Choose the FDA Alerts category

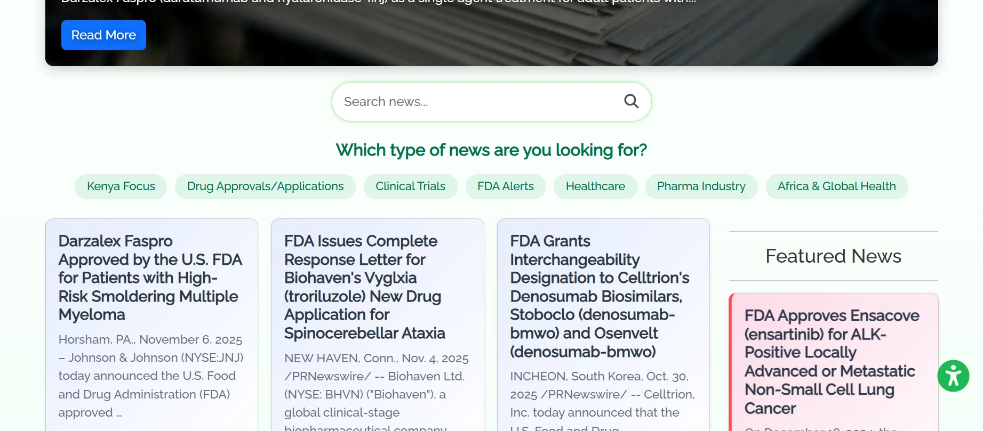pyautogui.click(x=505, y=186)
